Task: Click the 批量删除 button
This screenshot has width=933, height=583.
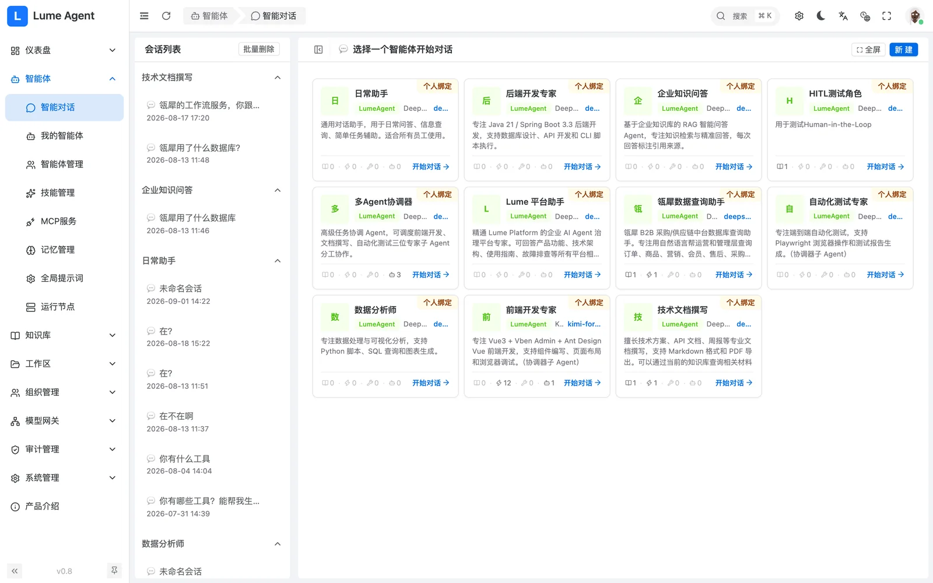Action: click(259, 50)
